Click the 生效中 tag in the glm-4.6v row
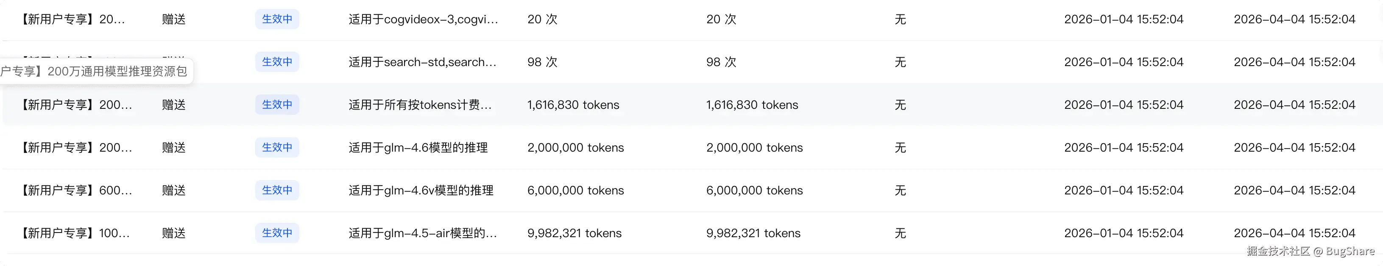Viewport: 1383px width, 266px height. click(x=277, y=190)
